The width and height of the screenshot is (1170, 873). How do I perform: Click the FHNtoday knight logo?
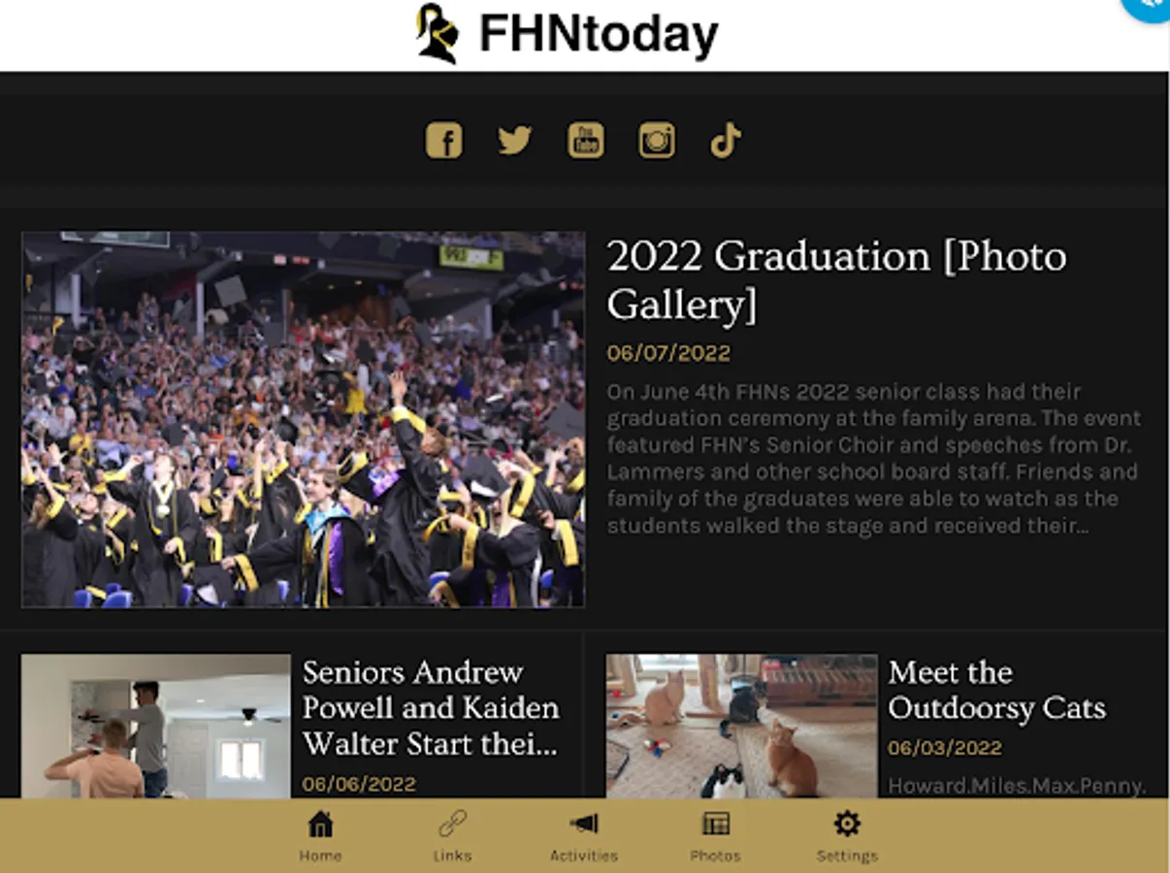click(x=437, y=34)
